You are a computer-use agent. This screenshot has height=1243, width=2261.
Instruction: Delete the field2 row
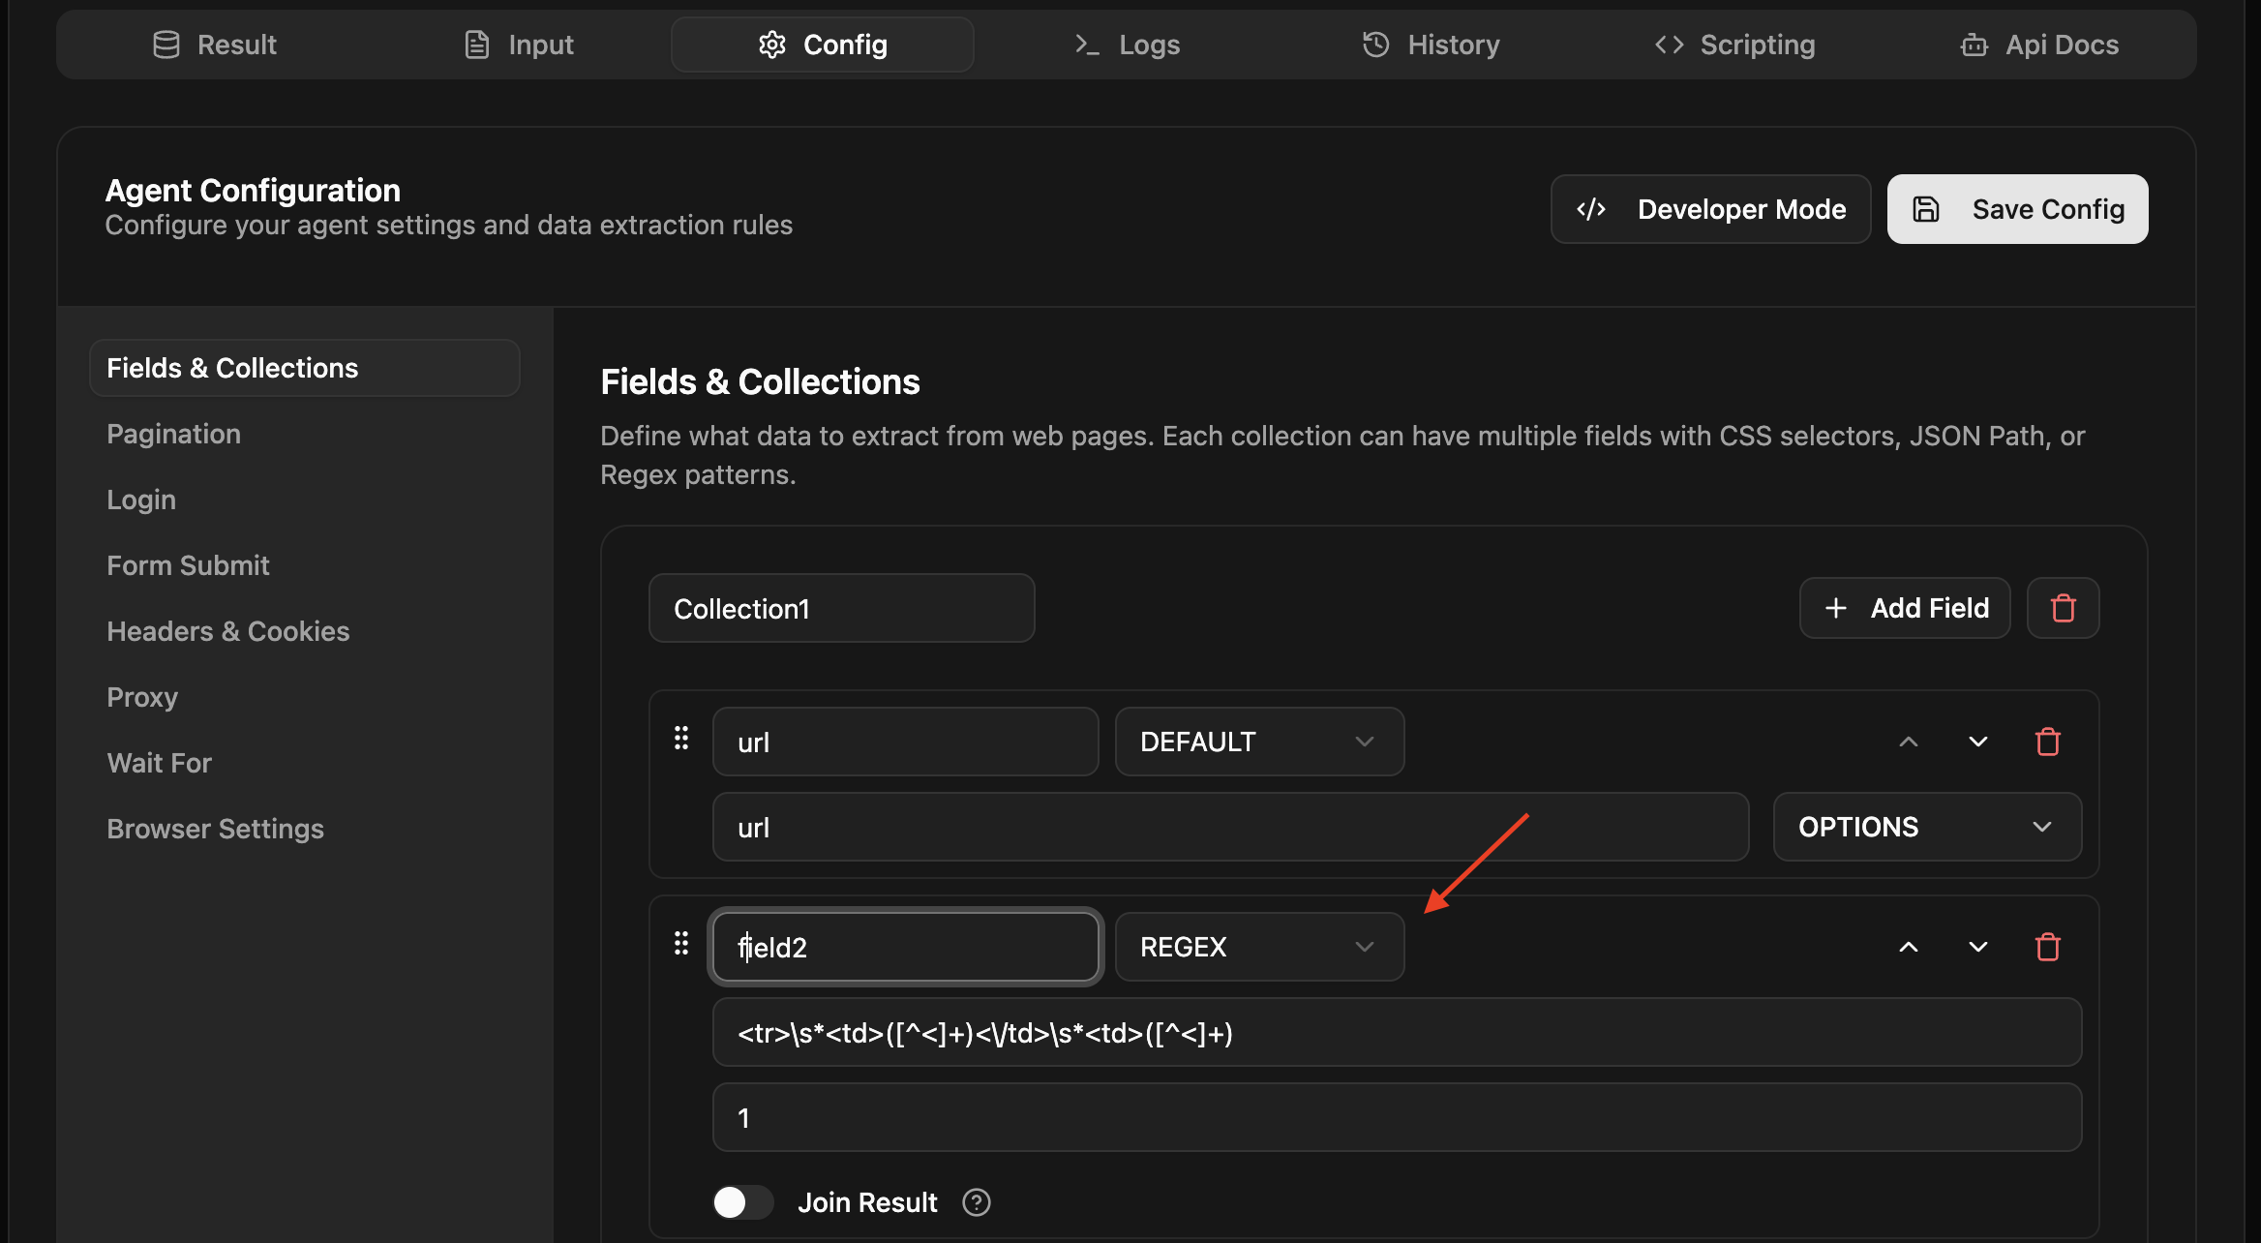click(x=2047, y=947)
